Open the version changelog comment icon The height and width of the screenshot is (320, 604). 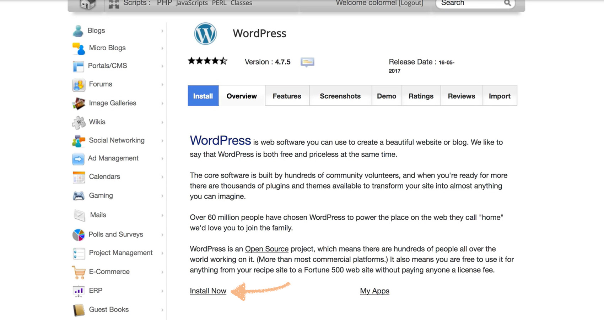pyautogui.click(x=307, y=62)
